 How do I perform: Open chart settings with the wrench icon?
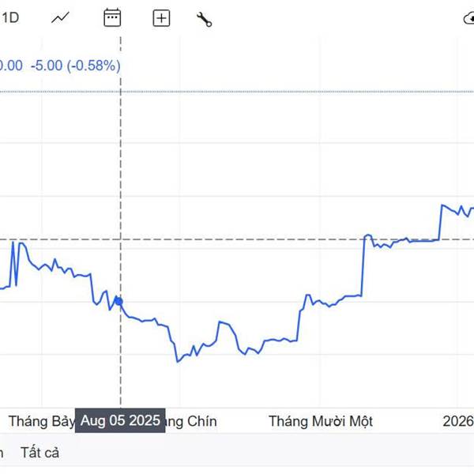pos(204,19)
